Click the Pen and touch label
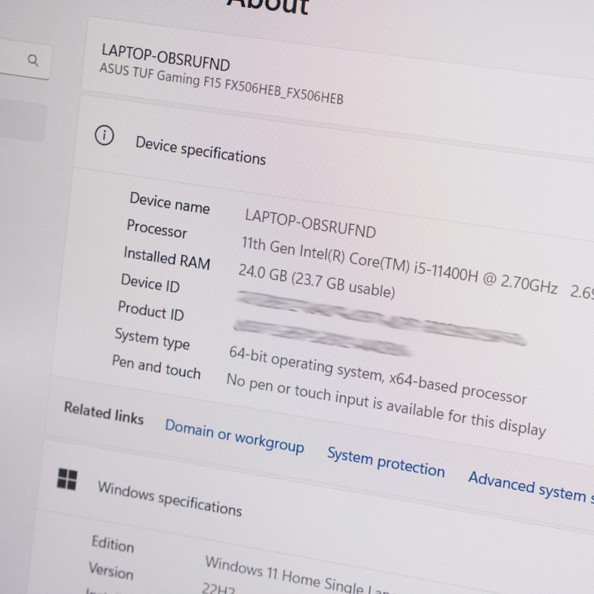This screenshot has height=594, width=594. [x=156, y=367]
